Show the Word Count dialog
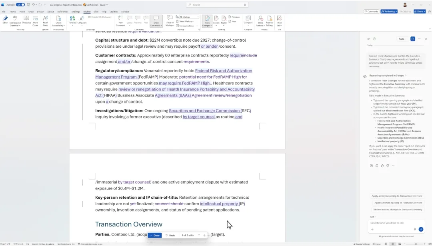432x246 pixels. pyautogui.click(x=35, y=21)
